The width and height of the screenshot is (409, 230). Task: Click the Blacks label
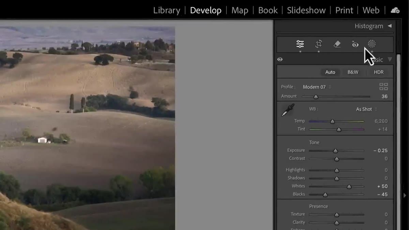(x=299, y=194)
